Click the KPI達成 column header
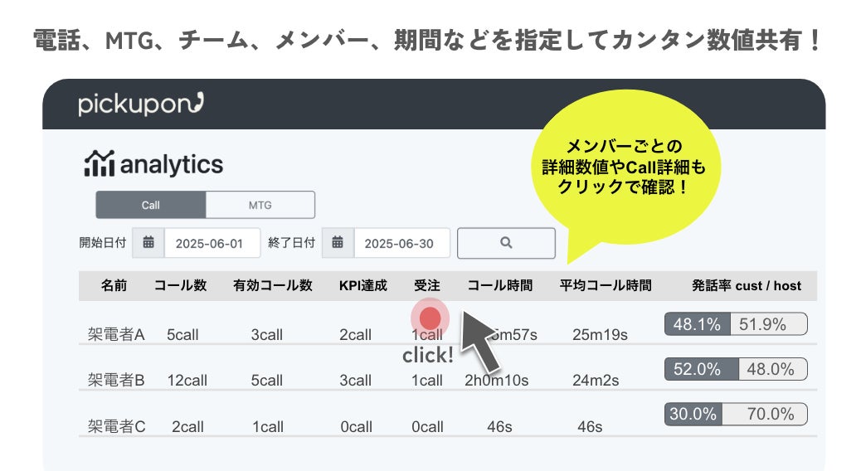 tap(362, 285)
